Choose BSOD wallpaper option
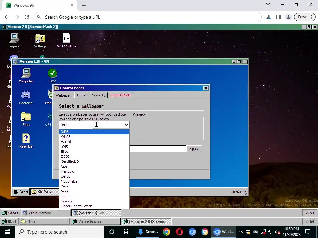The image size is (318, 238). (x=94, y=156)
